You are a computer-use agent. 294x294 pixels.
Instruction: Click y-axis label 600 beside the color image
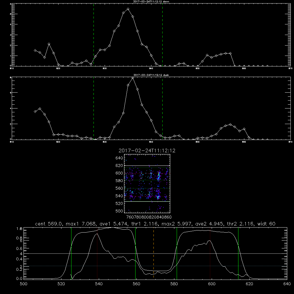tap(119, 173)
